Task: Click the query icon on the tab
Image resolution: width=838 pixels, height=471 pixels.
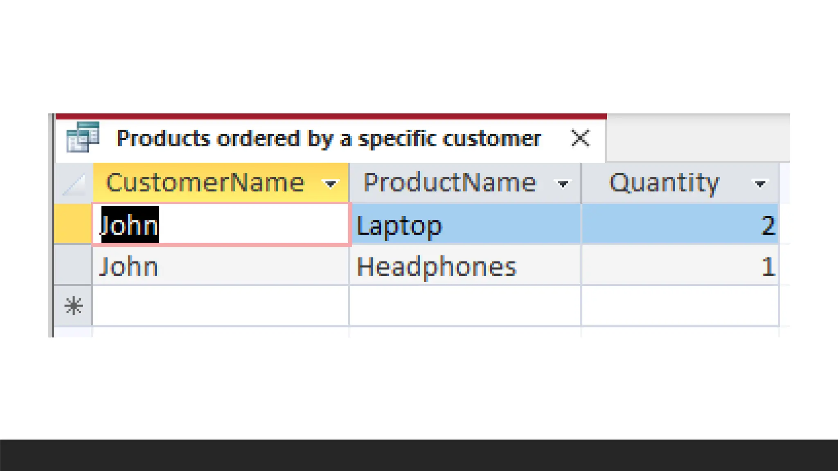Action: click(83, 137)
